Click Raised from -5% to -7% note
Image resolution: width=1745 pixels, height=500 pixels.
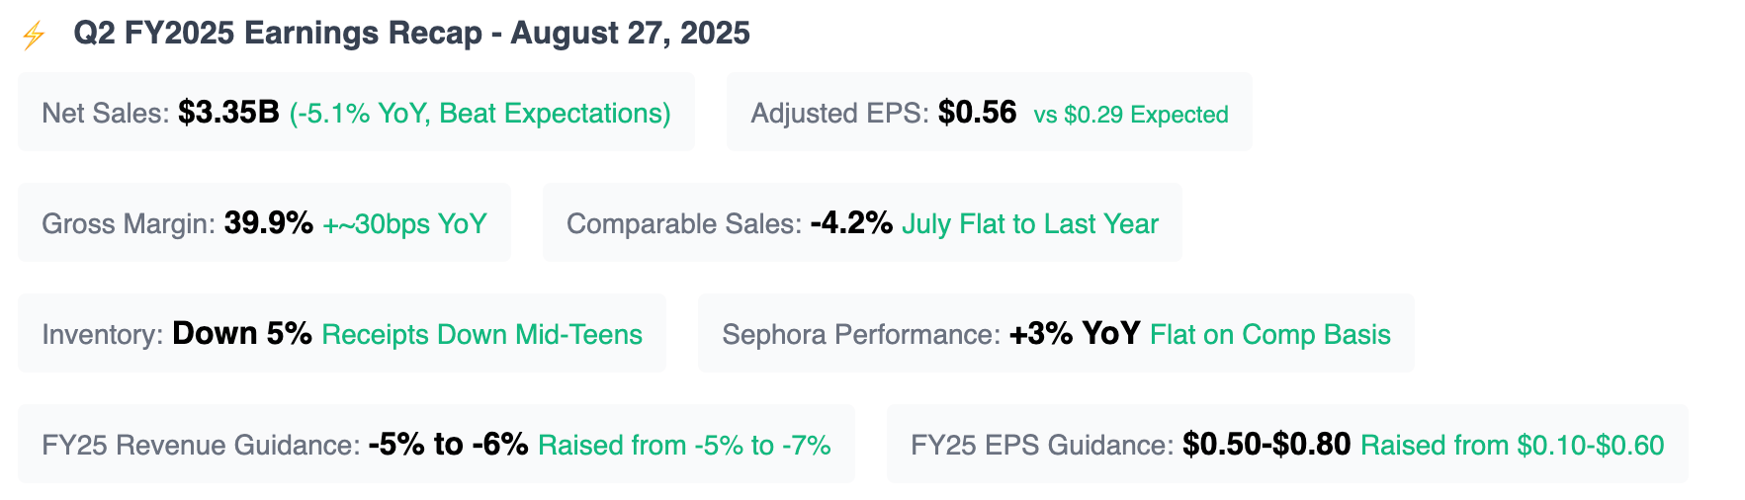[x=684, y=445]
